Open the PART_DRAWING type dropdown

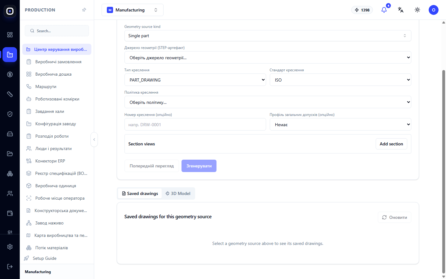click(x=195, y=80)
